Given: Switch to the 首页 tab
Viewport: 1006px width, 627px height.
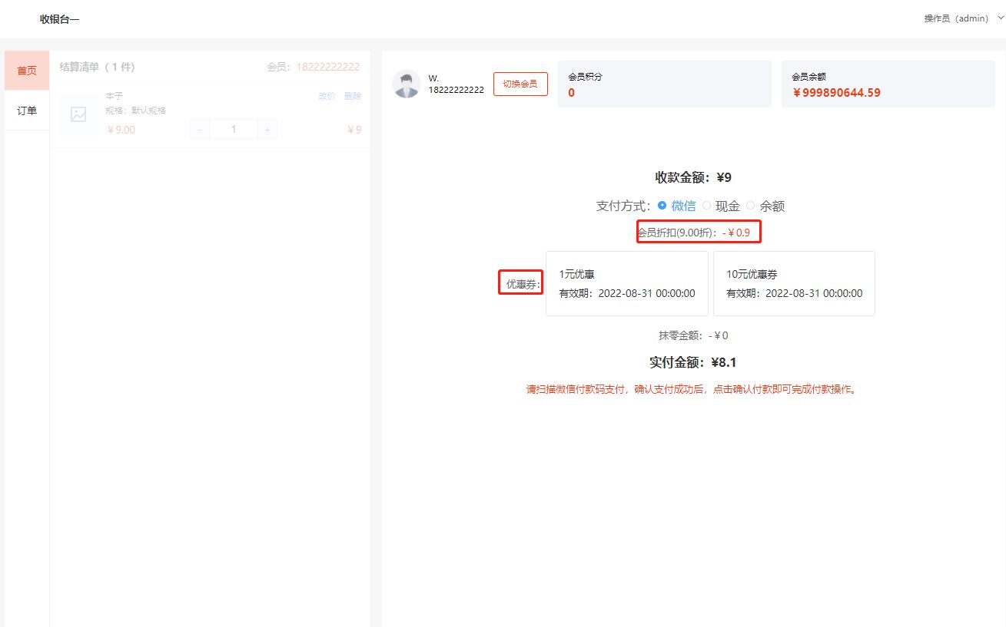Looking at the screenshot, I should [27, 71].
